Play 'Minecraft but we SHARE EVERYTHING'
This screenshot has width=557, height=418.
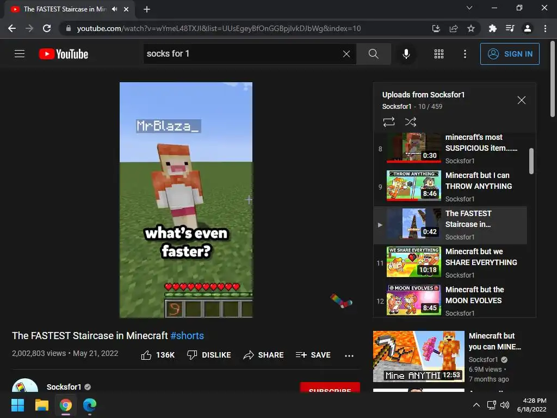point(450,263)
